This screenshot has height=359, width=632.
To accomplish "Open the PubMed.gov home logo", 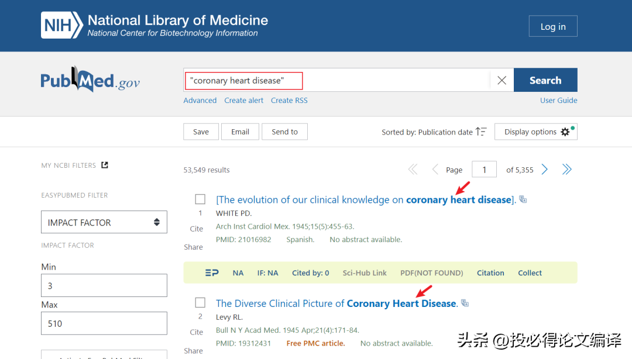I will [x=90, y=80].
